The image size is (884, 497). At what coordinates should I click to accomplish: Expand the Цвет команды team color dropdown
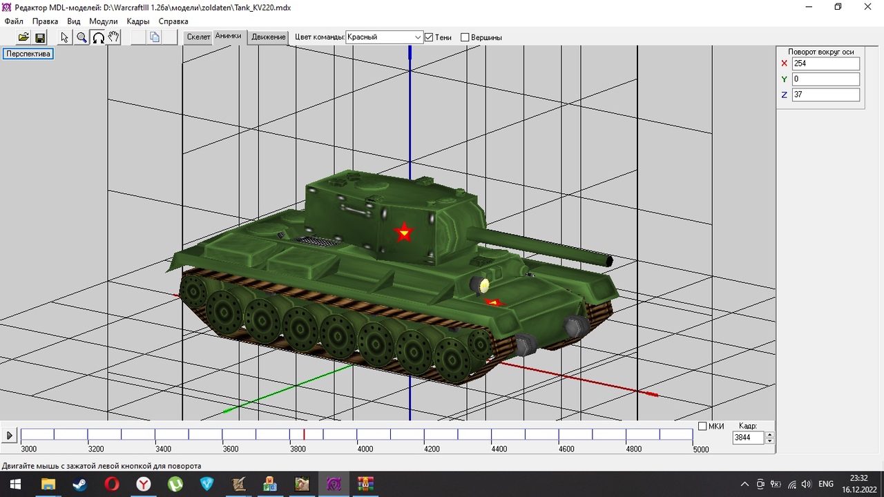418,37
